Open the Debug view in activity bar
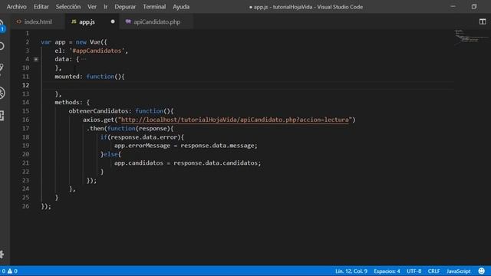491x276 pixels. click(2, 93)
